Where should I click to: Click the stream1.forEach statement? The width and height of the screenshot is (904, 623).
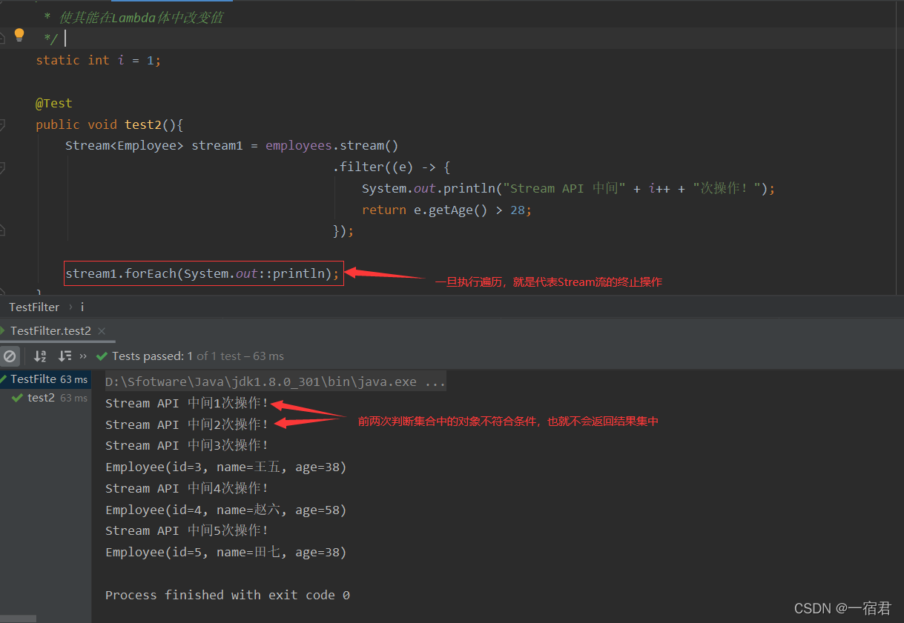click(x=202, y=274)
